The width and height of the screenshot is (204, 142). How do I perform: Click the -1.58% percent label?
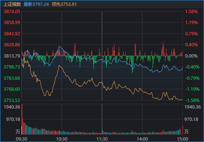coord(192,100)
